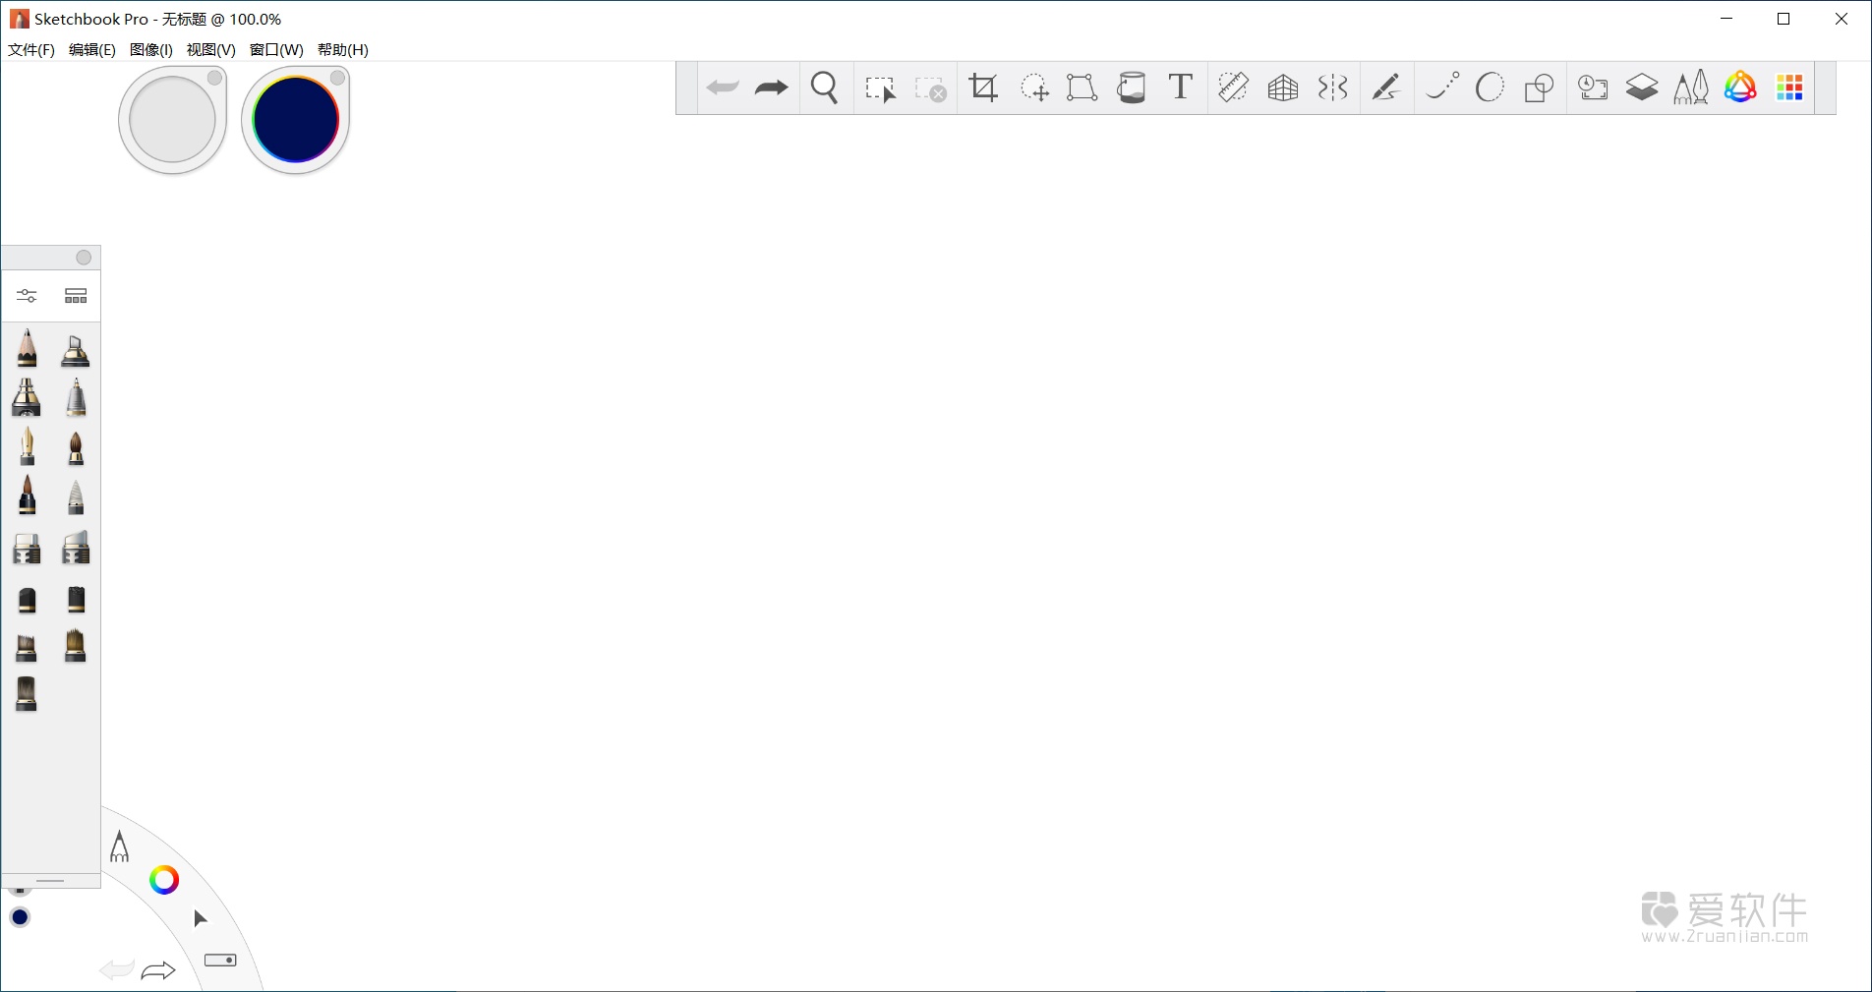1872x992 pixels.
Task: Click the Undo arrow in the toolbar
Action: tap(723, 88)
